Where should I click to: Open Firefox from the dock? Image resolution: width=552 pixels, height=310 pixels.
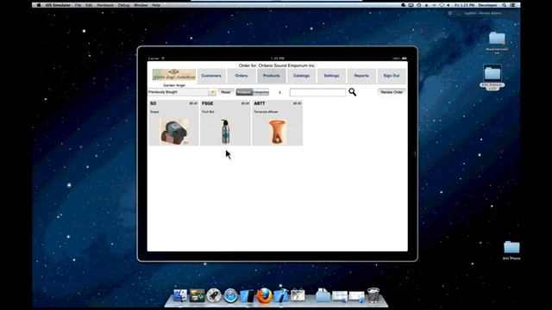coord(264,295)
